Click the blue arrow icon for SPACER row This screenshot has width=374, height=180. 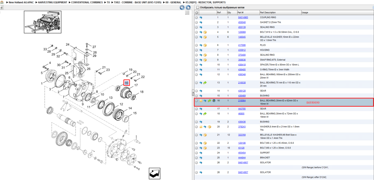coord(201,65)
